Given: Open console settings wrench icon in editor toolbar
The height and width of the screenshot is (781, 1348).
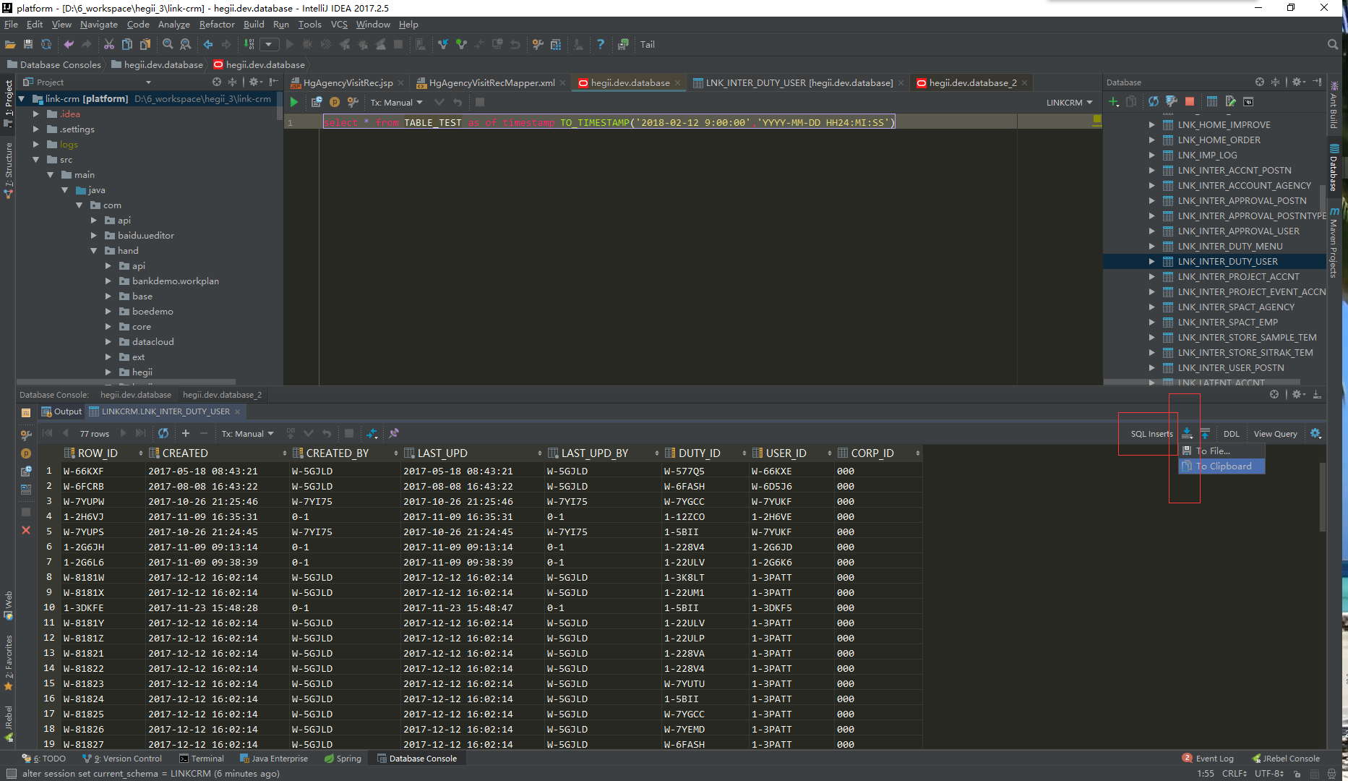Looking at the screenshot, I should tap(353, 103).
